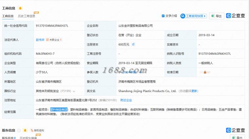This screenshot has height=139, width=249.
Task: Click the registered address ending 美里北路1号202
Action: [x=67, y=100]
